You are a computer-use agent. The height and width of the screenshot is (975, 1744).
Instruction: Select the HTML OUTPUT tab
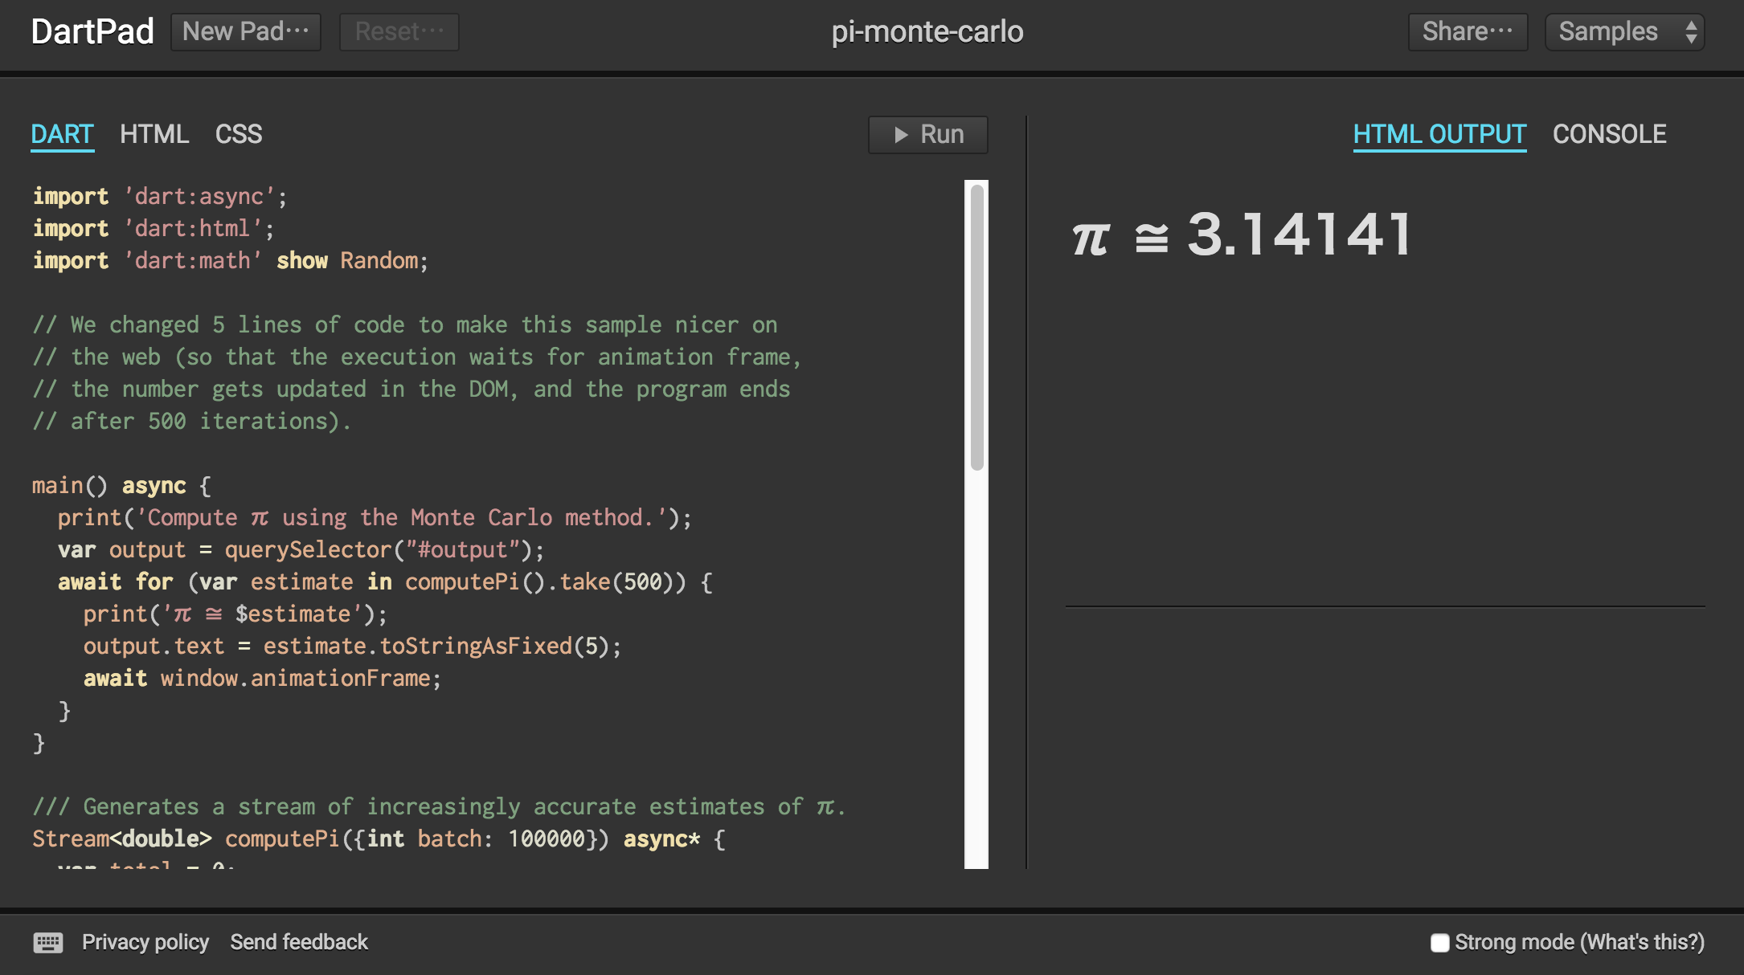pos(1439,134)
